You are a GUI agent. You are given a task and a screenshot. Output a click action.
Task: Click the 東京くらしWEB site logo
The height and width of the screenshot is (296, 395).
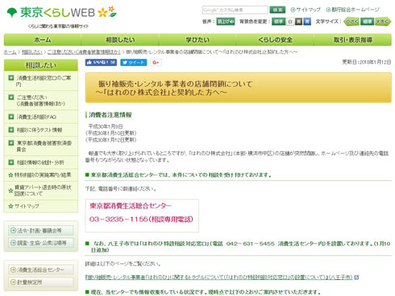[x=61, y=12]
